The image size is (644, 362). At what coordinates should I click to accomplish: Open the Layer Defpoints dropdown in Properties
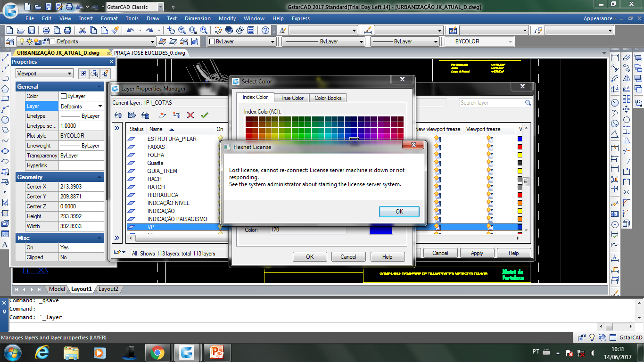pyautogui.click(x=99, y=106)
